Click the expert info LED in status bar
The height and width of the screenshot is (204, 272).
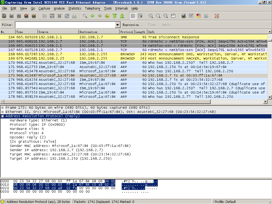[x=2, y=202]
